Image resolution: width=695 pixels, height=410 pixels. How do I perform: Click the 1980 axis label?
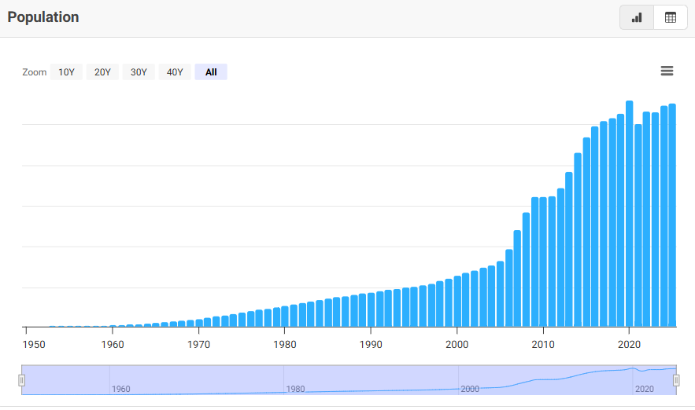285,345
